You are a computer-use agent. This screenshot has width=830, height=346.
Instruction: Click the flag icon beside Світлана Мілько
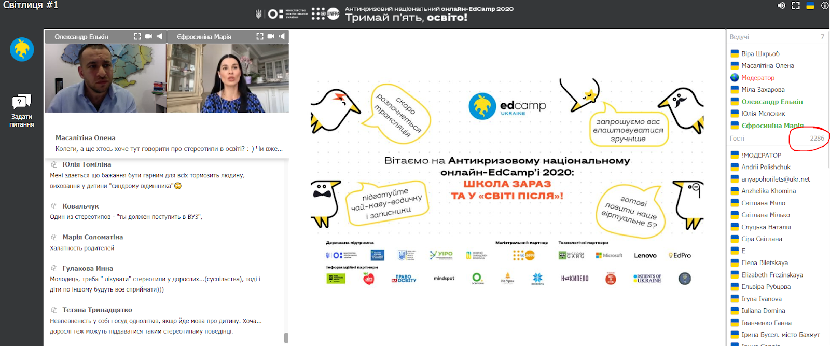click(x=735, y=215)
